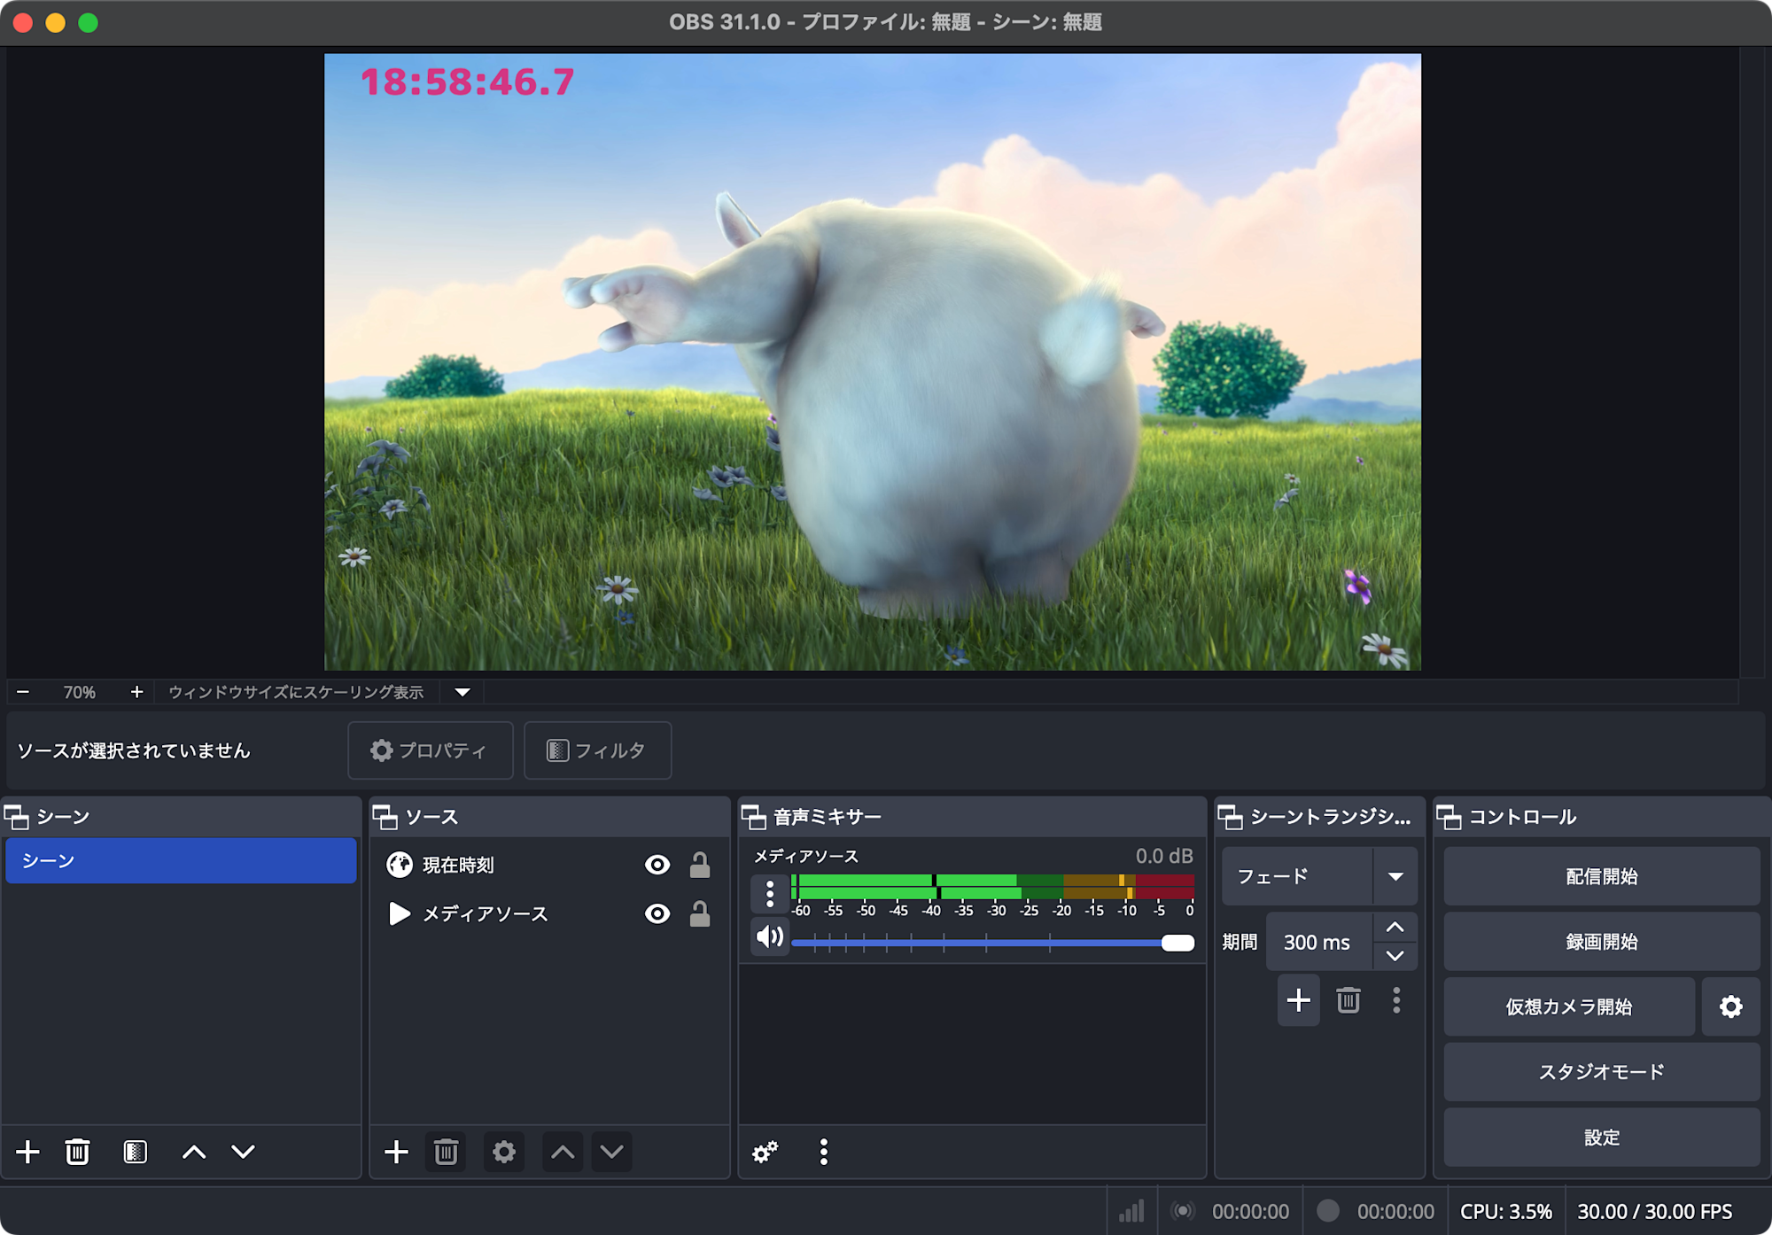Click the video preview canvas
The width and height of the screenshot is (1772, 1235).
click(x=873, y=362)
